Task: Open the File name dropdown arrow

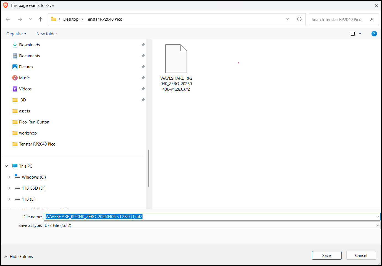Action: (x=378, y=217)
